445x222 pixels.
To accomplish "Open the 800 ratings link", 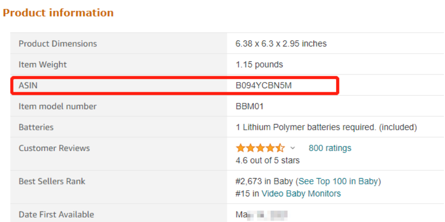I will tap(330, 148).
